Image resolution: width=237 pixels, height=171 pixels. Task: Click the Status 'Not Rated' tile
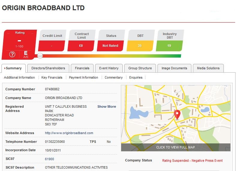pyautogui.click(x=111, y=40)
